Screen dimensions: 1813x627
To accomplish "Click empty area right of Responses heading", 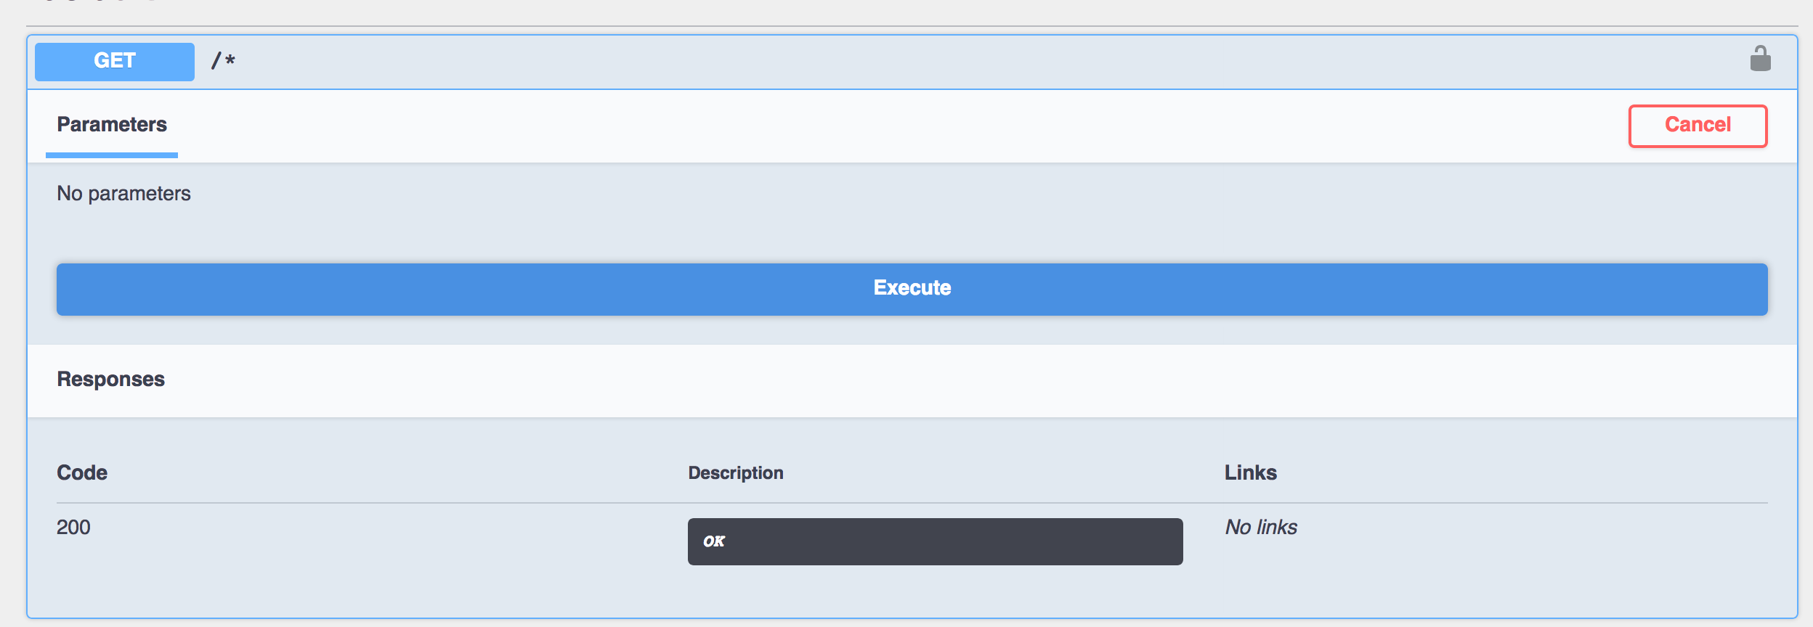I will [944, 380].
